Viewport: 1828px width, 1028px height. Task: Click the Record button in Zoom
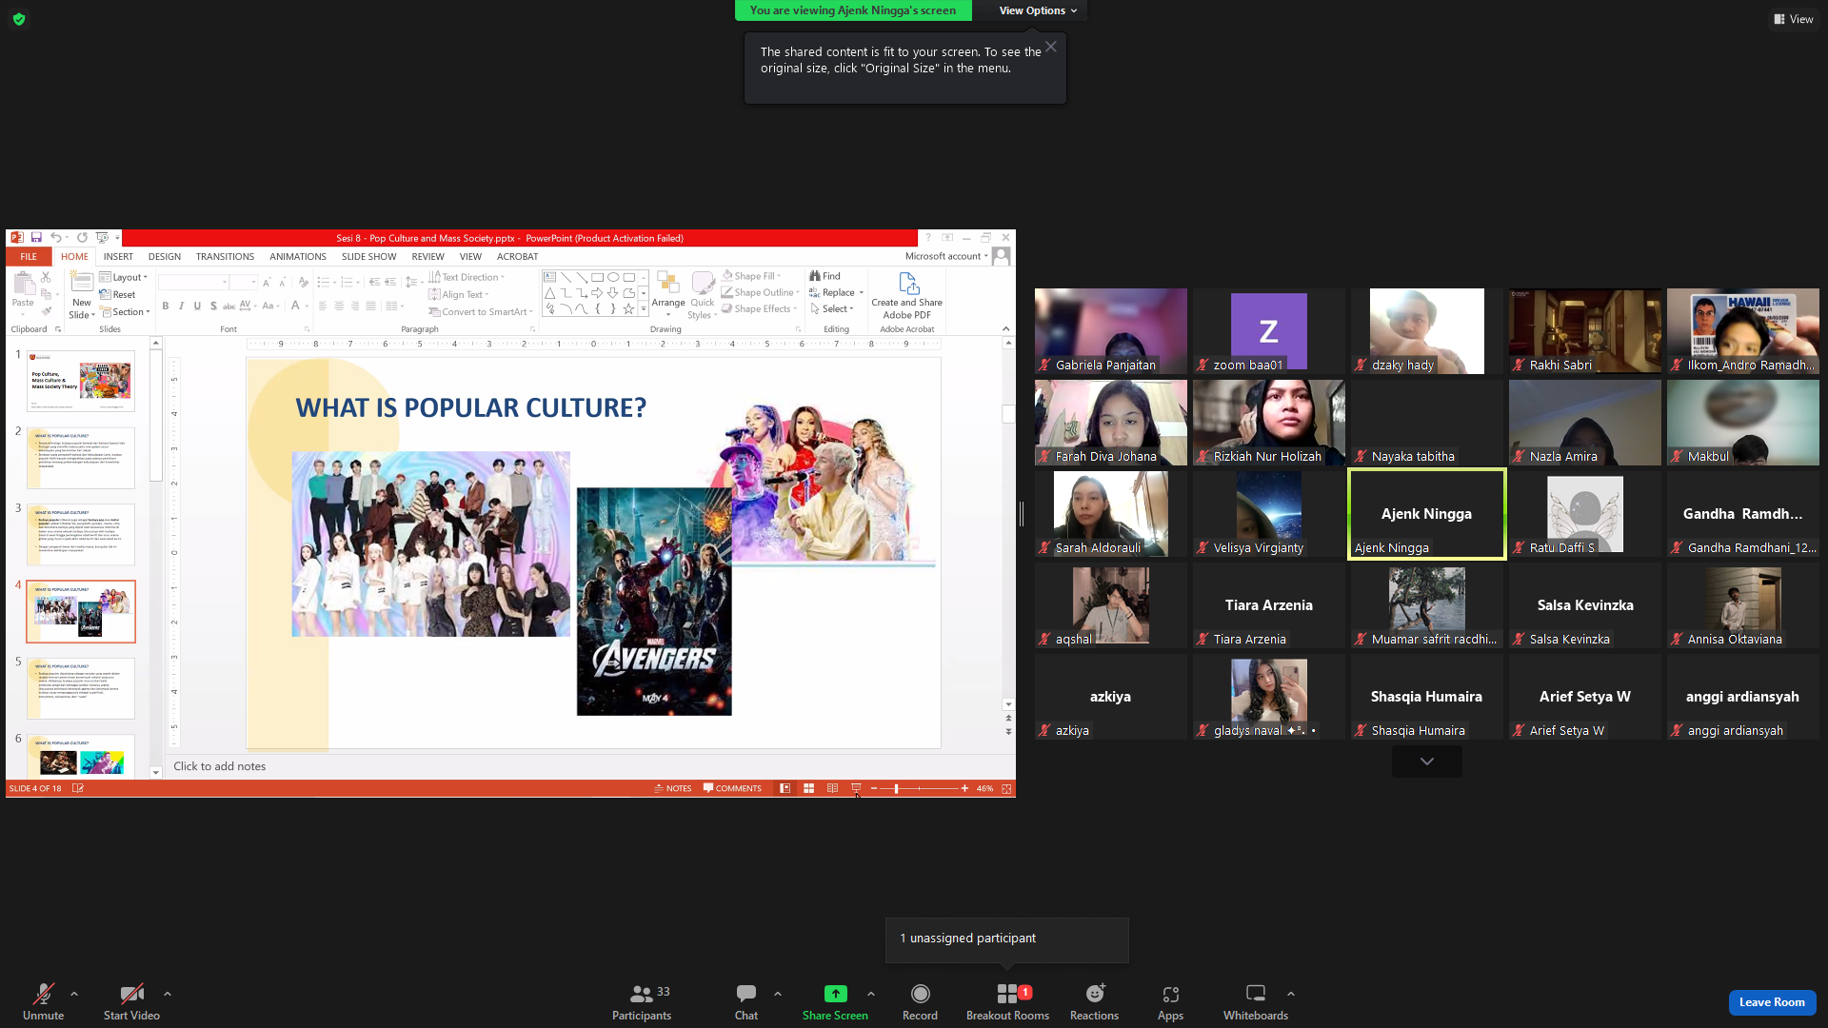click(x=920, y=1002)
